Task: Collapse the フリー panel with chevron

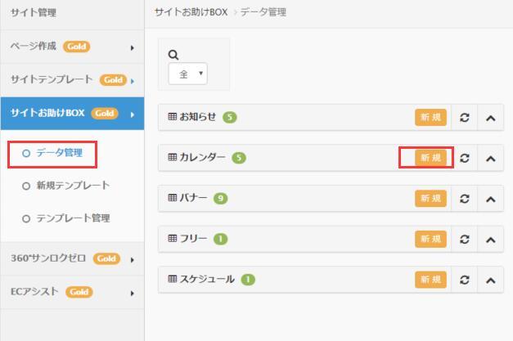Action: pos(490,240)
